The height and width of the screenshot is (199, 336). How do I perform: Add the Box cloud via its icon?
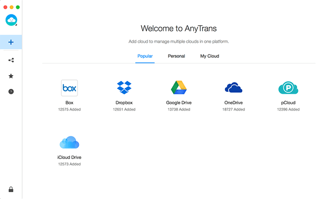coord(70,88)
